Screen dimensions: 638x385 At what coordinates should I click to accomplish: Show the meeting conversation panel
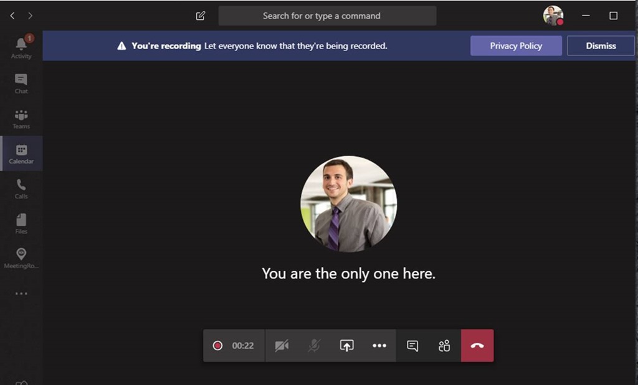[x=412, y=346]
